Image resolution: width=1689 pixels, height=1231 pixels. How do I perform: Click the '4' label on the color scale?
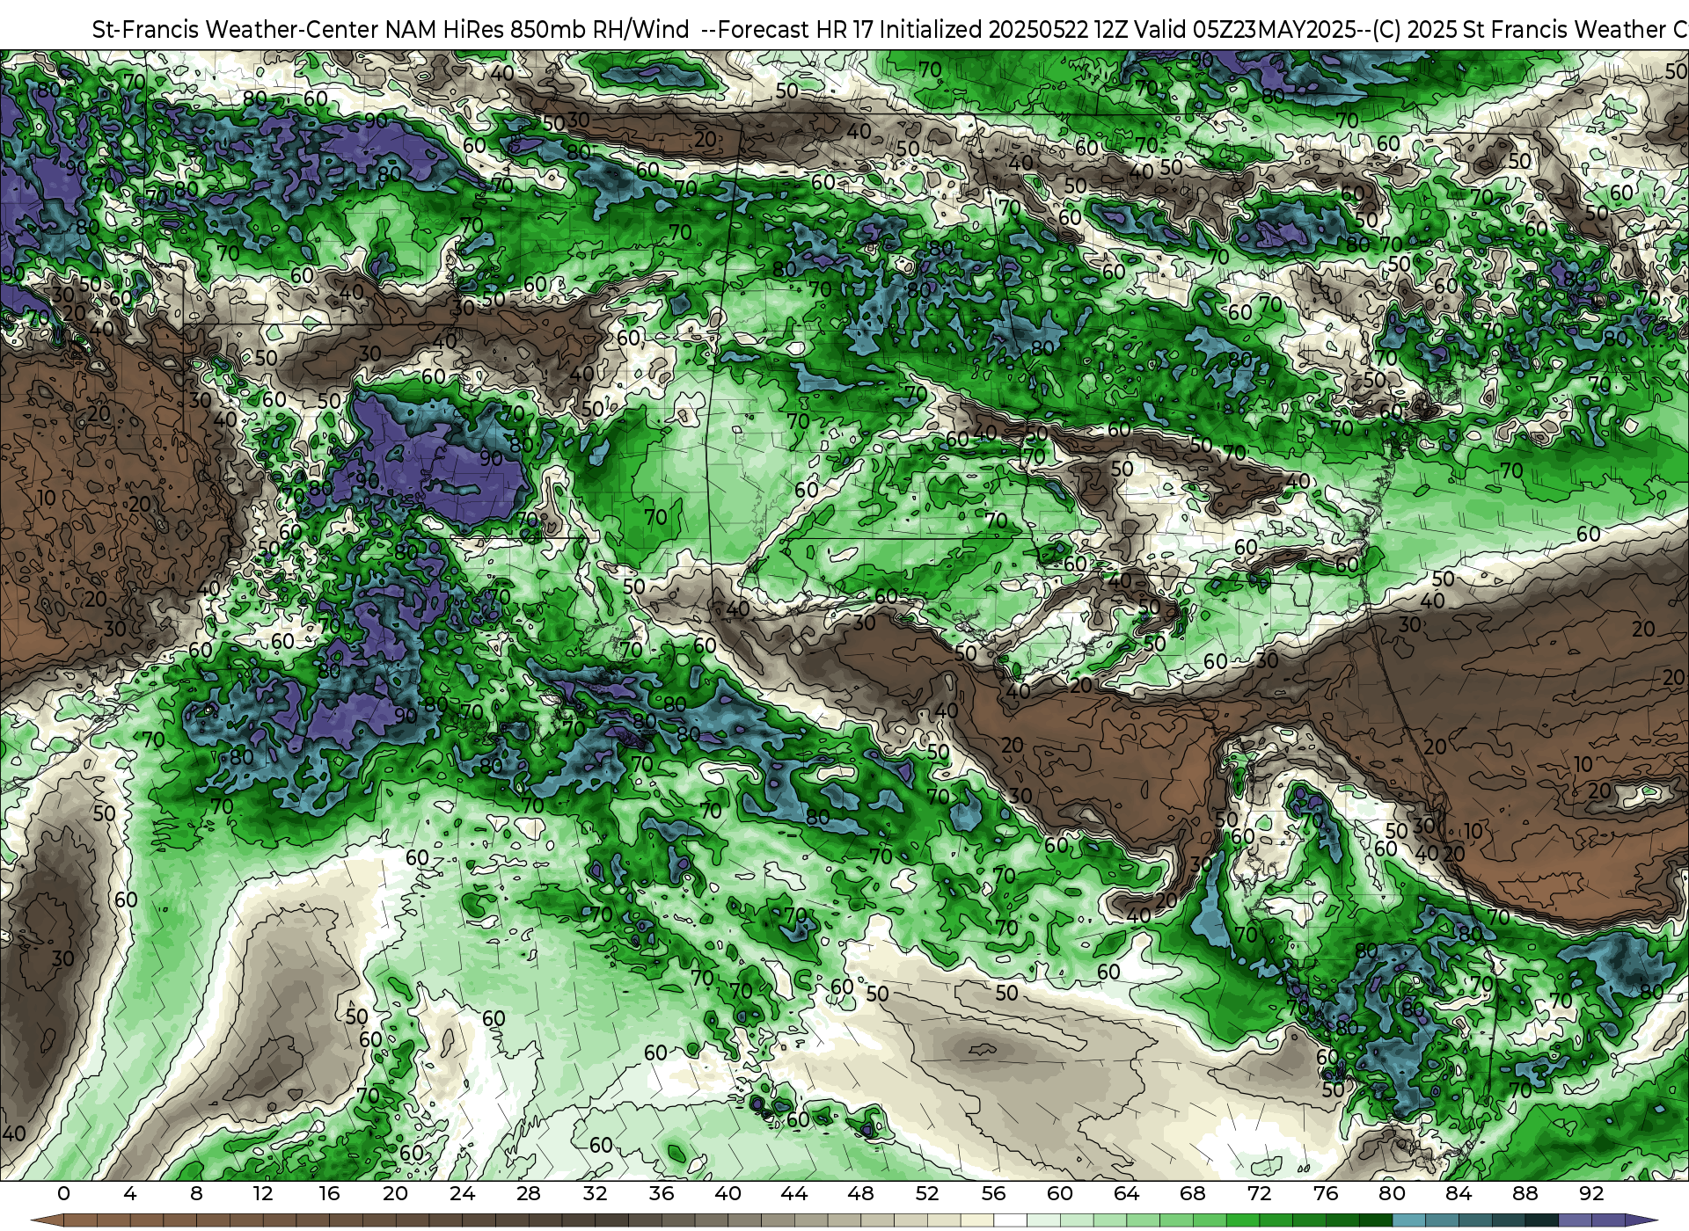click(130, 1193)
